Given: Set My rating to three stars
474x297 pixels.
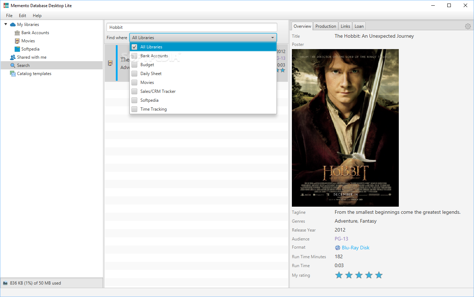Looking at the screenshot, I should (x=359, y=275).
